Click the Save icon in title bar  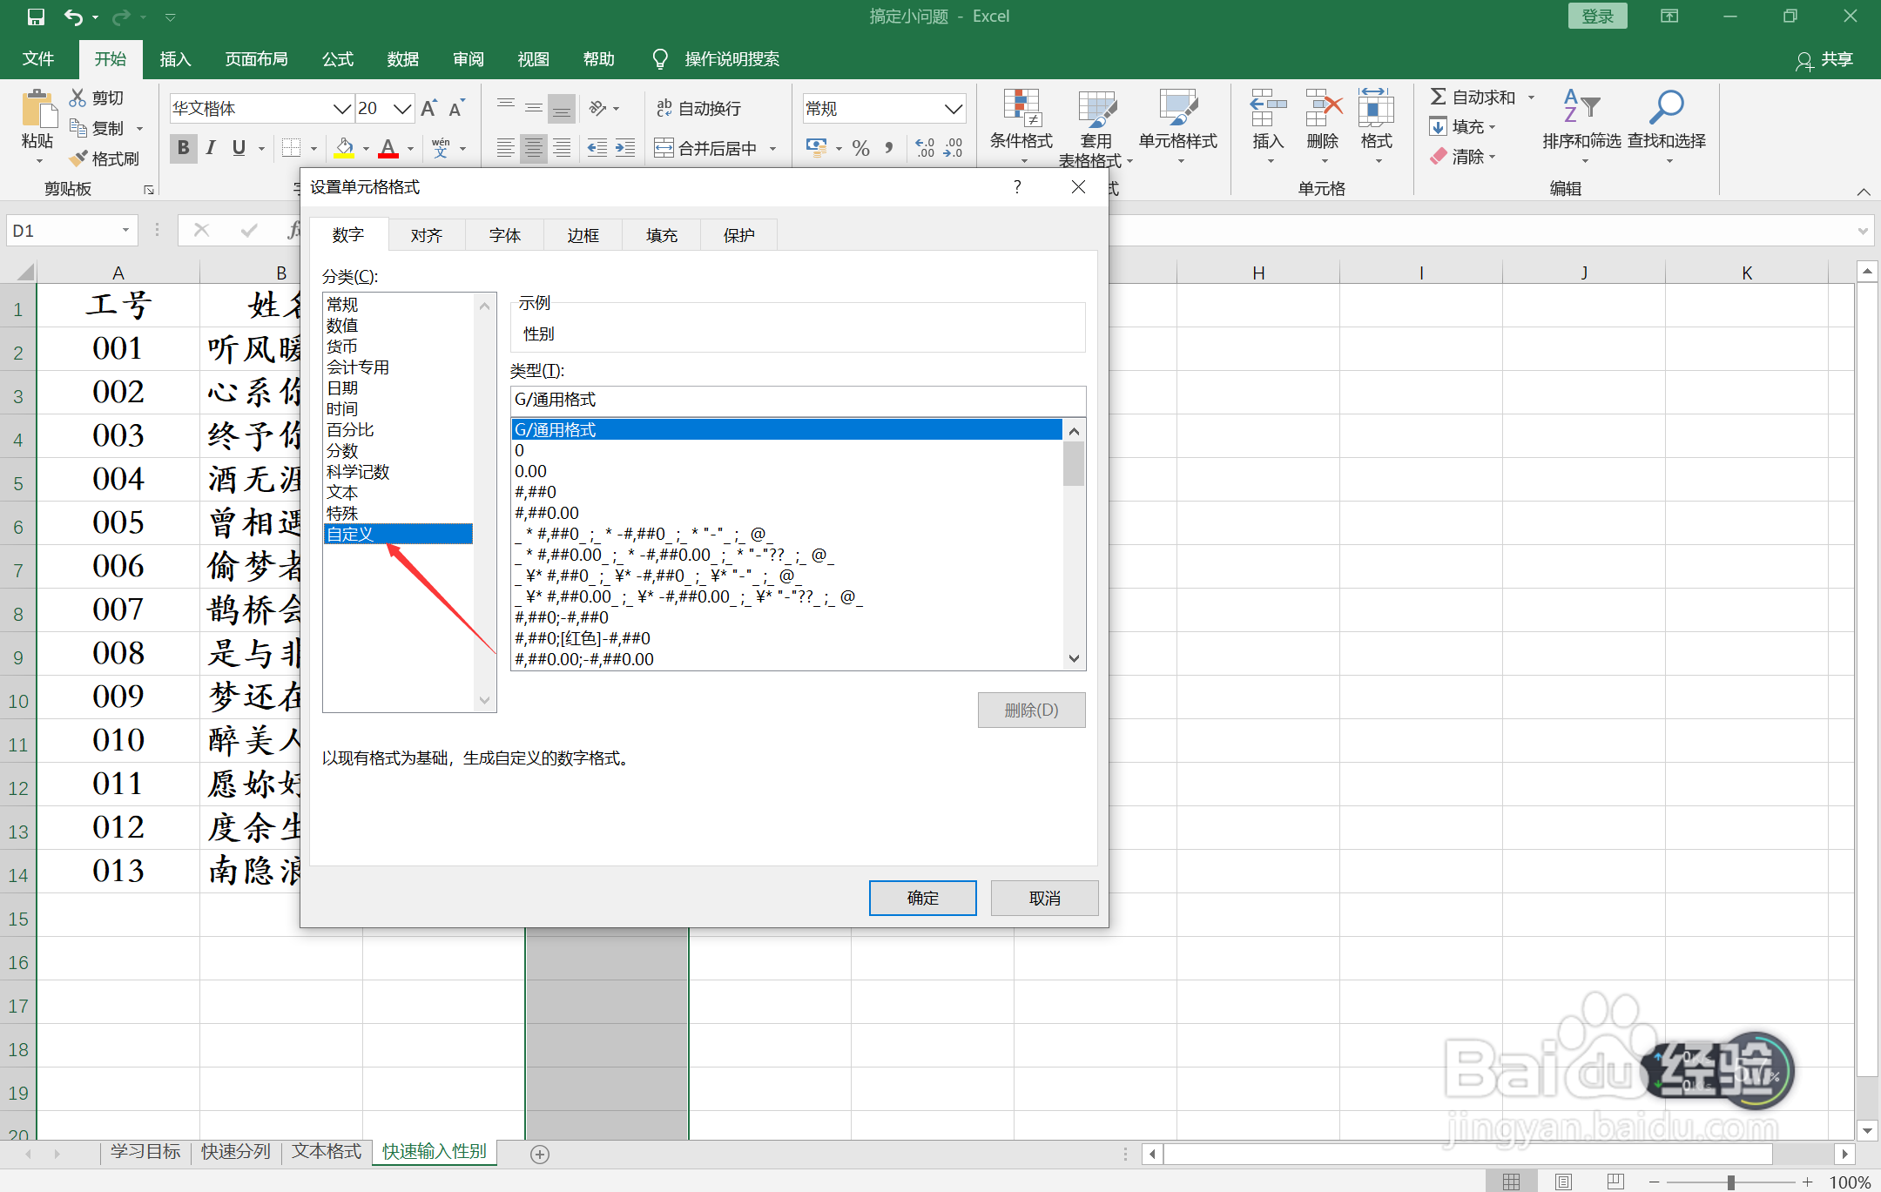[36, 17]
